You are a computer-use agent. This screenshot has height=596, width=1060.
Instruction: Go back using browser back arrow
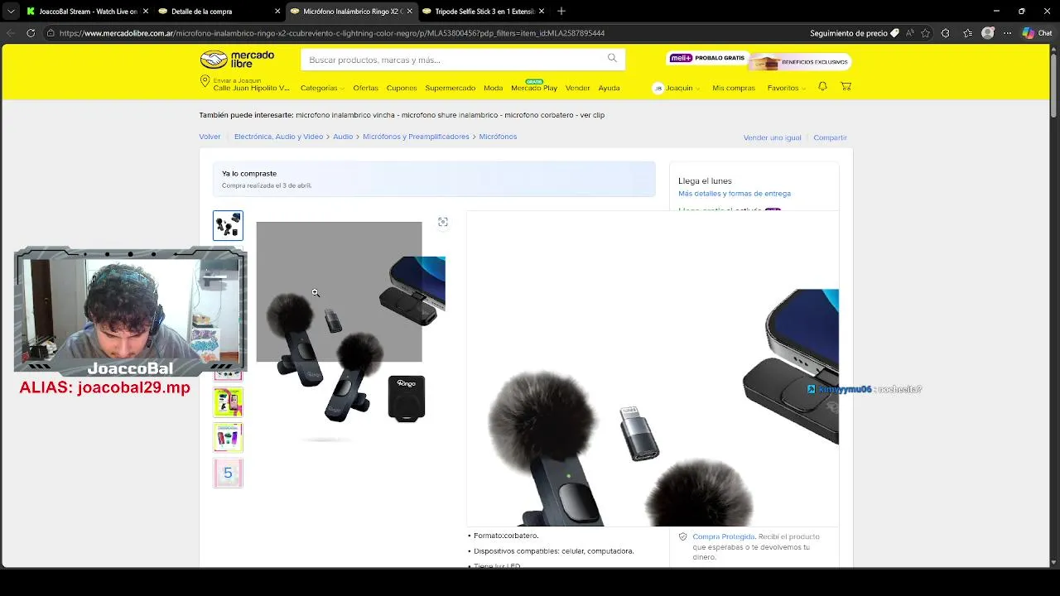point(10,33)
